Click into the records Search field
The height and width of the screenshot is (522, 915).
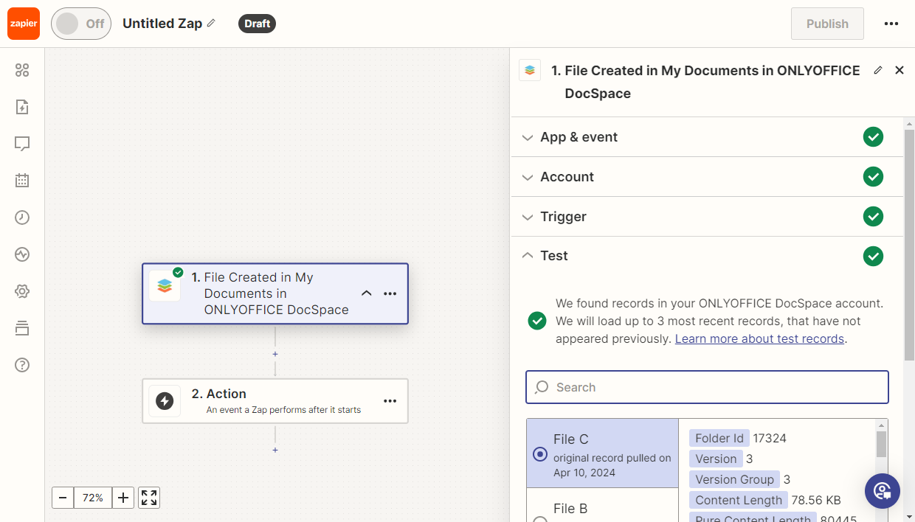[x=707, y=387]
